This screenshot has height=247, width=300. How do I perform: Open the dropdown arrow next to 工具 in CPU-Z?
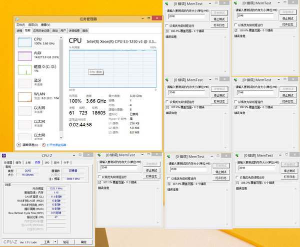[55, 242]
